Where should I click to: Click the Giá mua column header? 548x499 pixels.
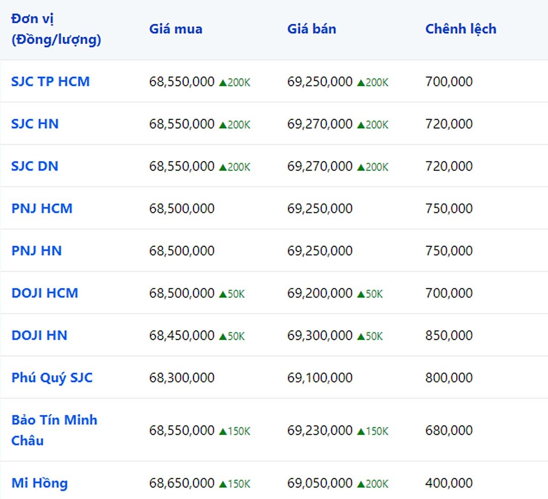[x=176, y=29]
